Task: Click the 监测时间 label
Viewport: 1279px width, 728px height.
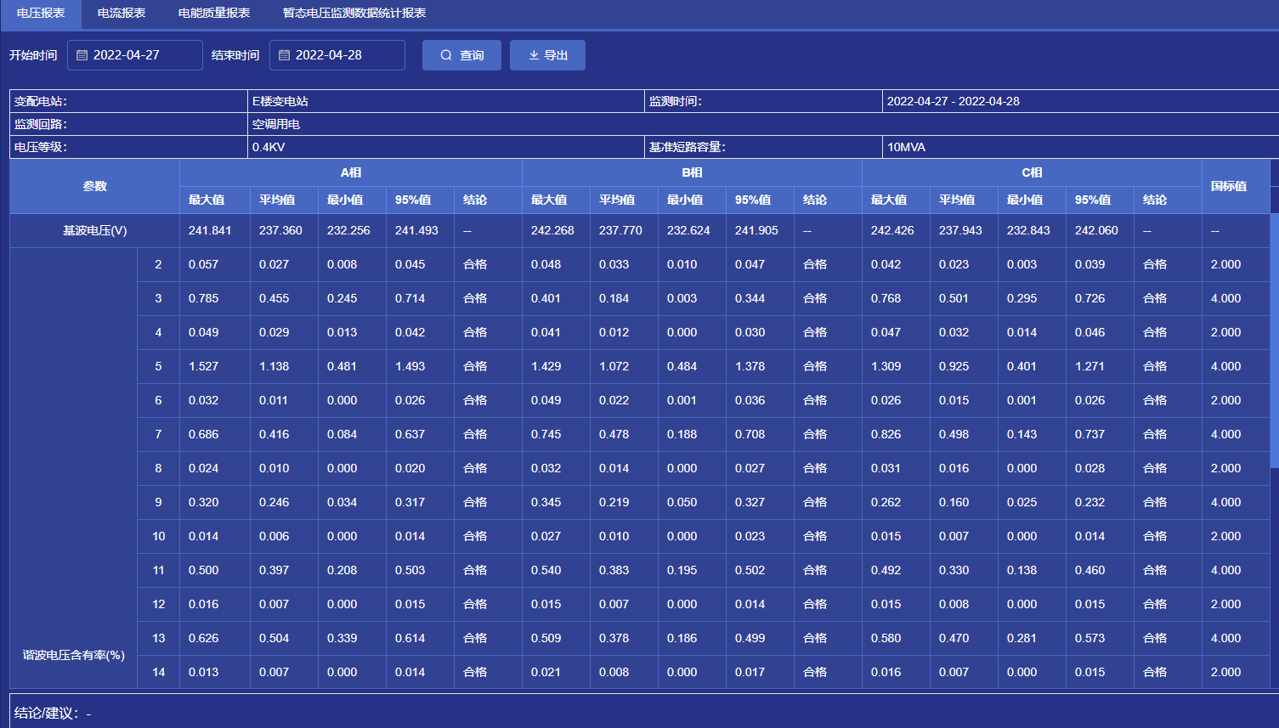Action: point(676,101)
